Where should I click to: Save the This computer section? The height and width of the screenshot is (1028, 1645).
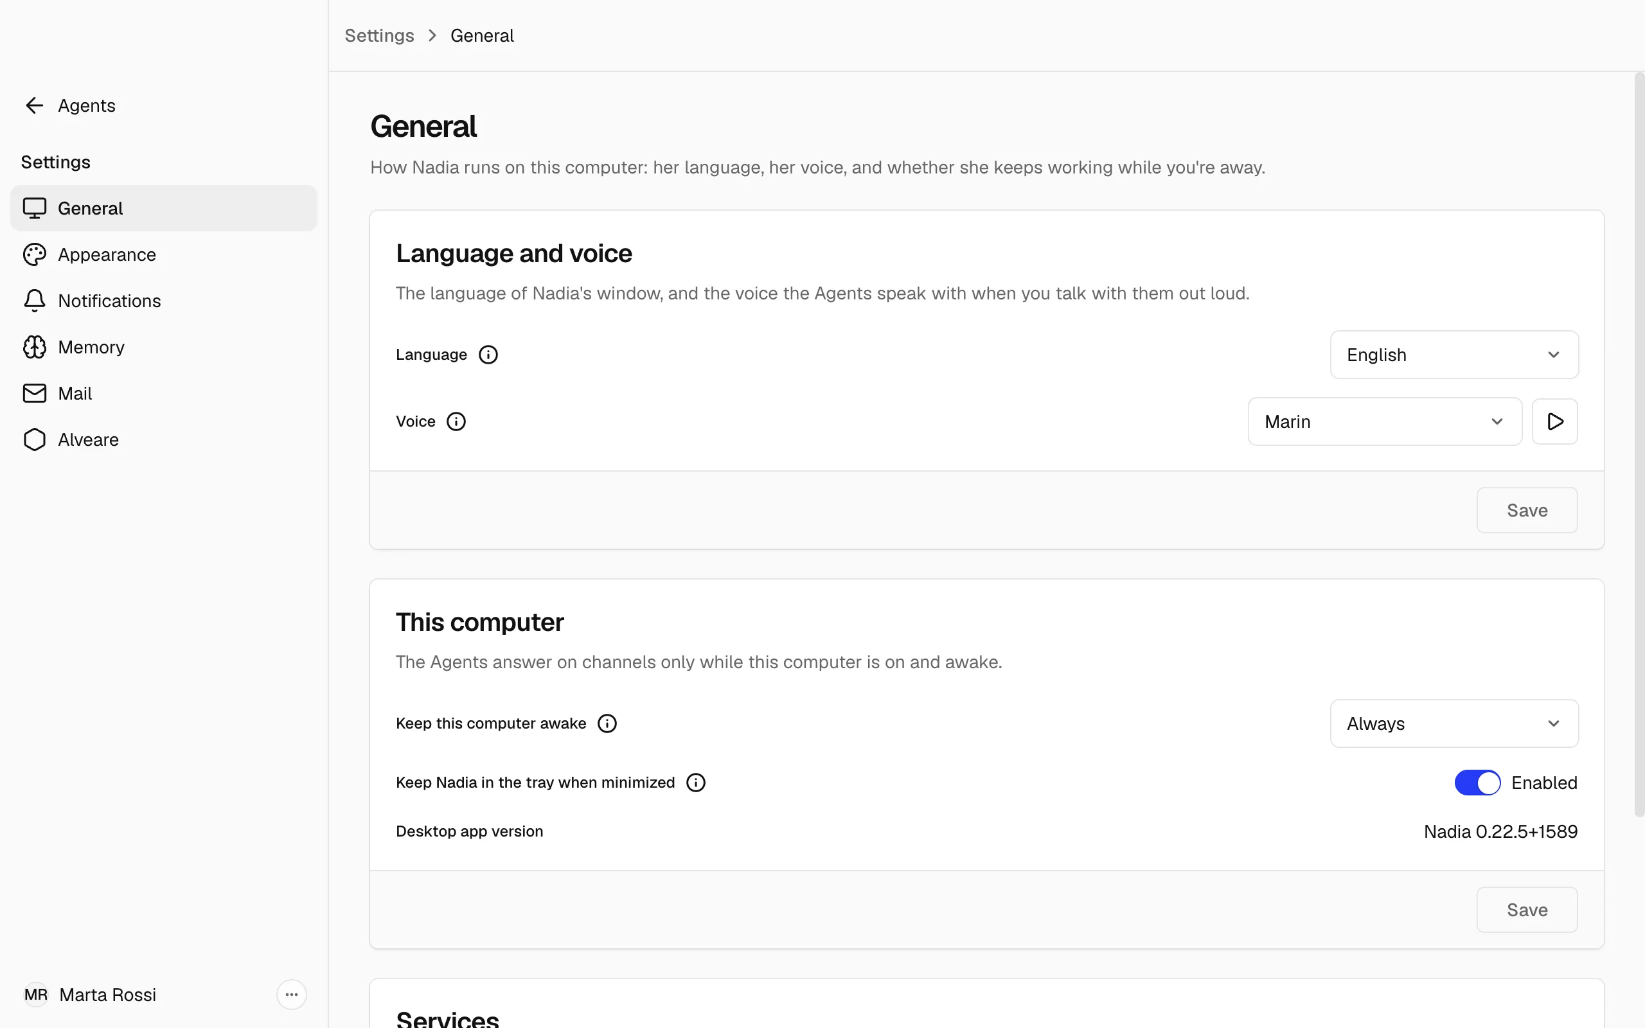point(1527,910)
